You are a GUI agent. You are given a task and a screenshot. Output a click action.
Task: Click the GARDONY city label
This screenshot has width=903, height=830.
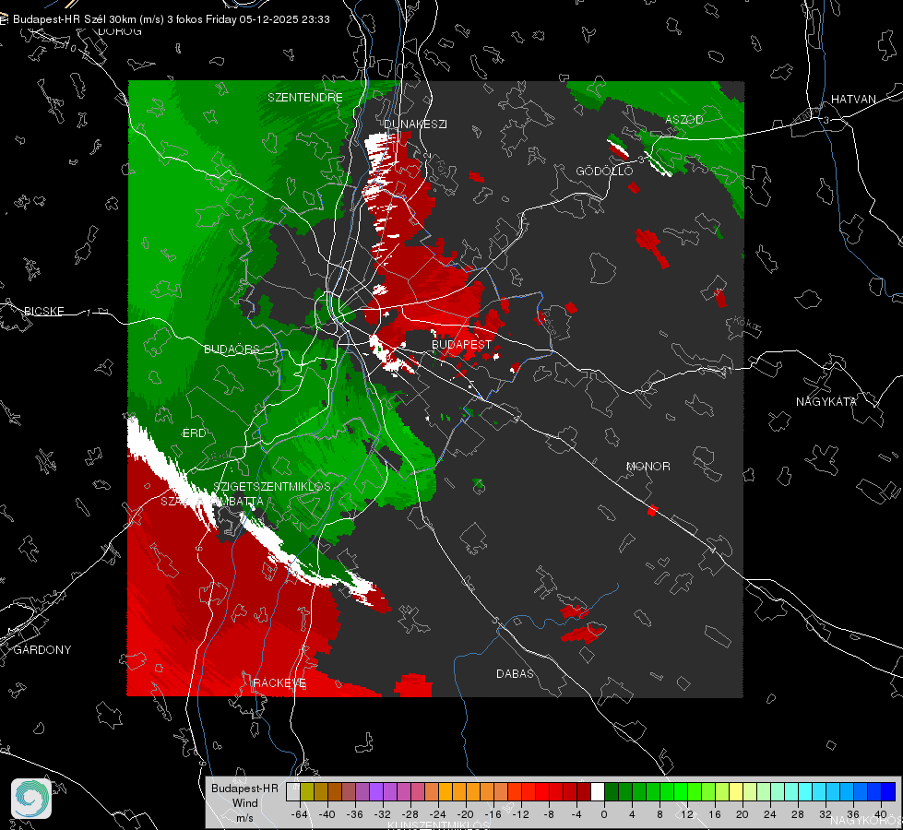(42, 650)
